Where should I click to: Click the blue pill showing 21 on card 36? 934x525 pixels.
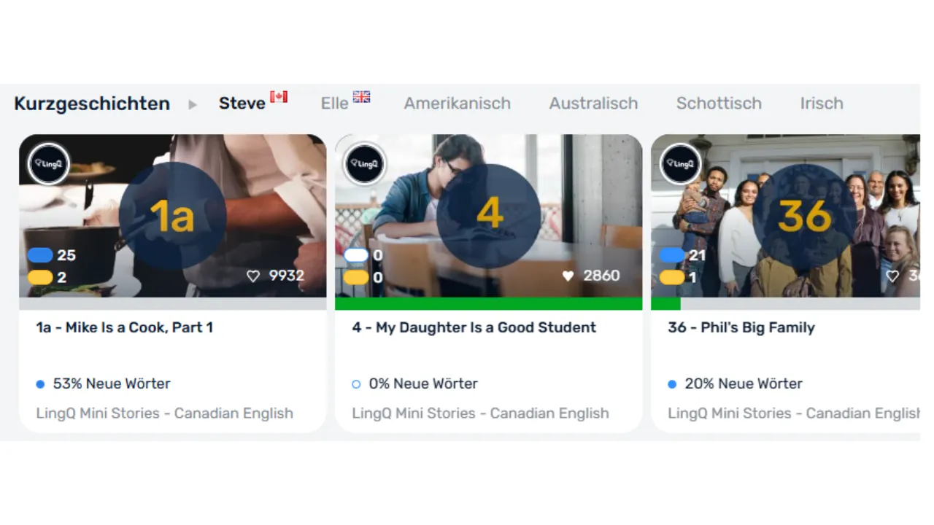click(672, 255)
